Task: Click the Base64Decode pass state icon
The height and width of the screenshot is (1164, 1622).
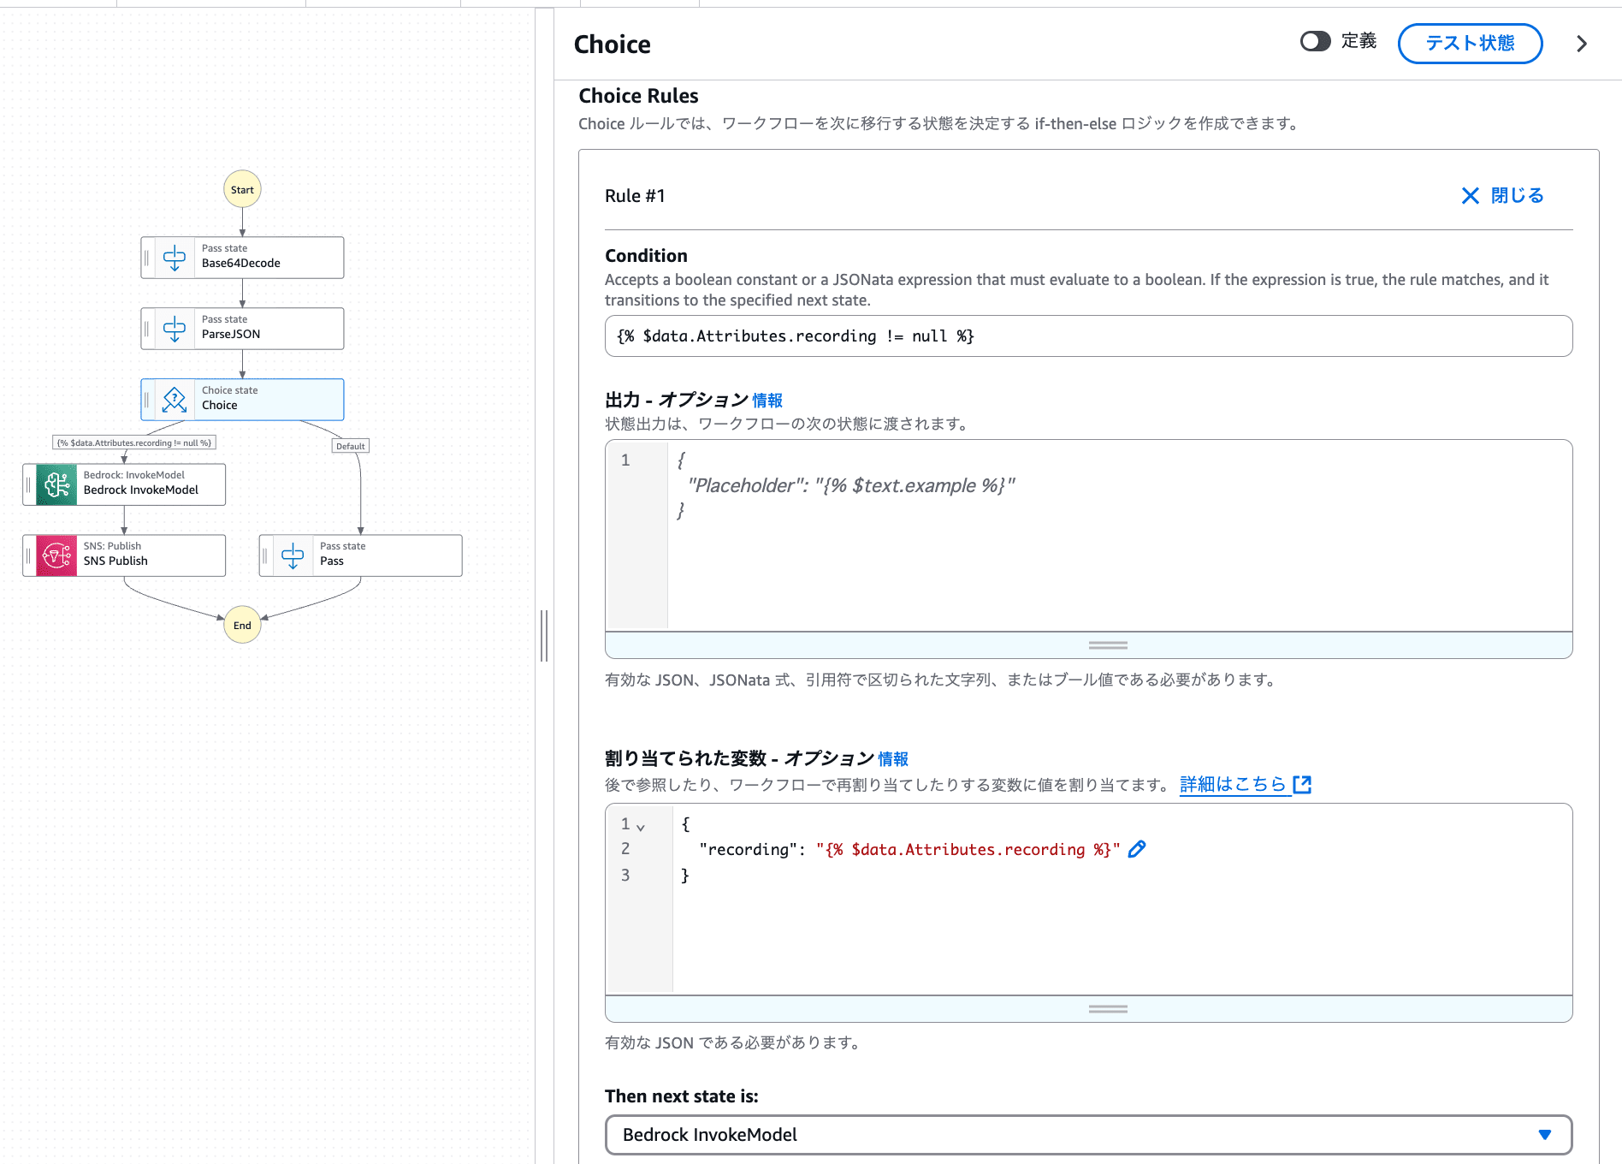Action: tap(175, 258)
